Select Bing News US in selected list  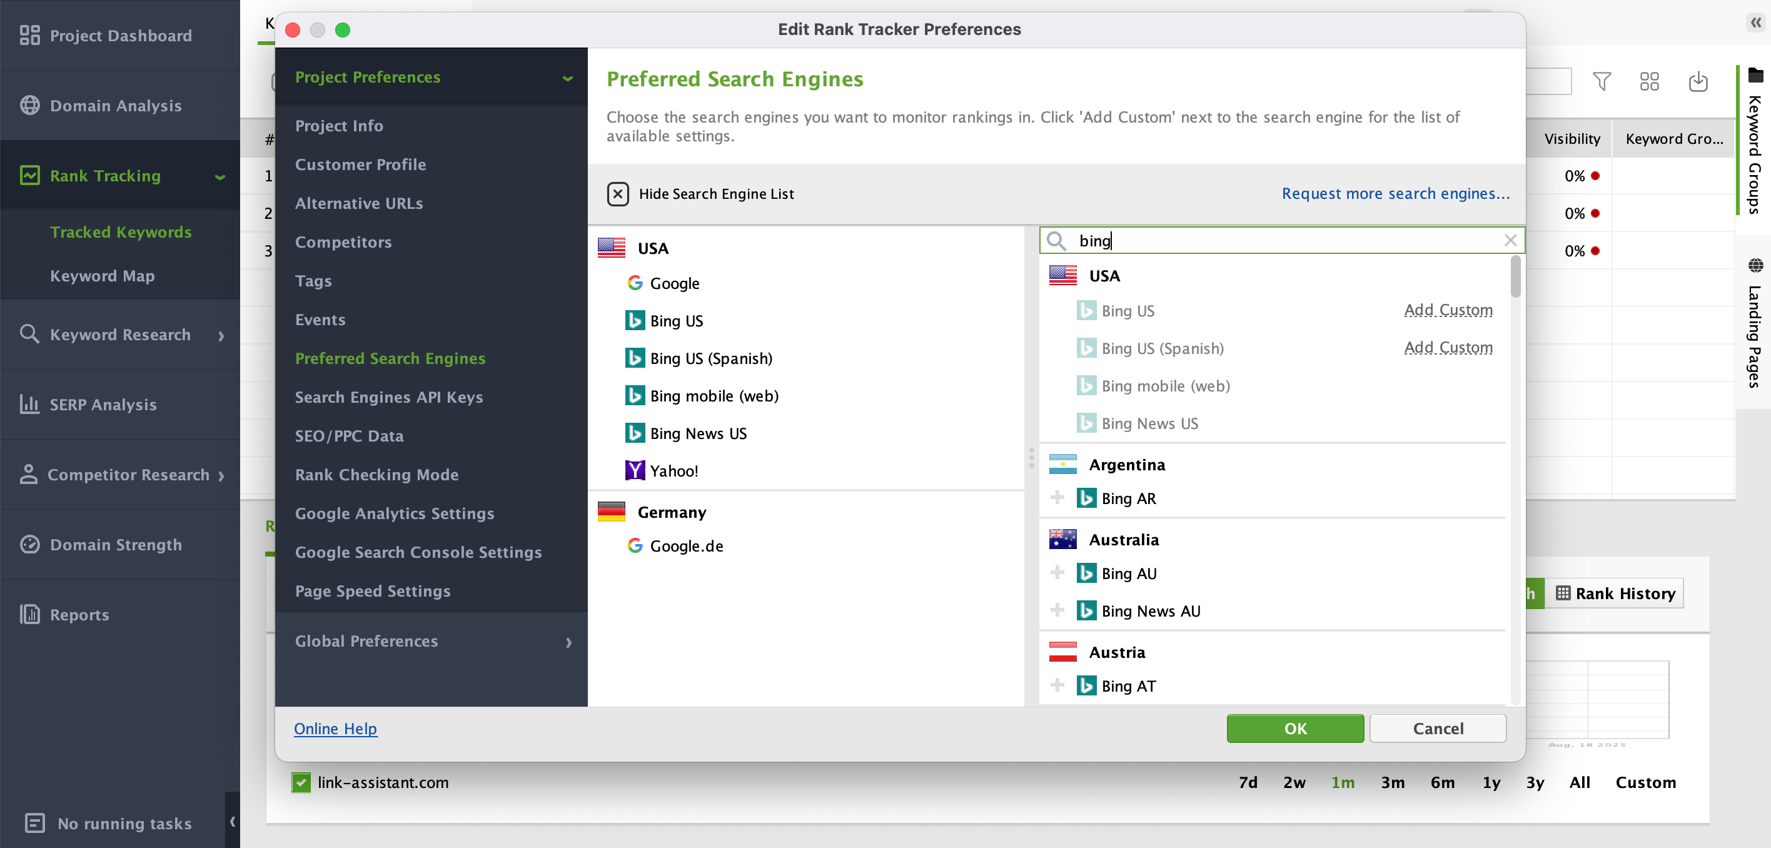(686, 433)
